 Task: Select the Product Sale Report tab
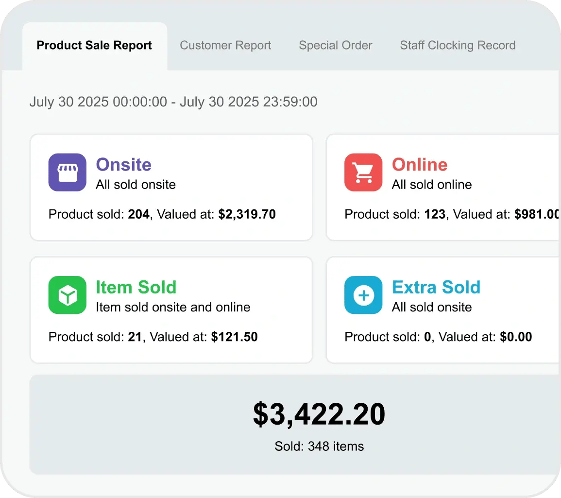pos(94,46)
